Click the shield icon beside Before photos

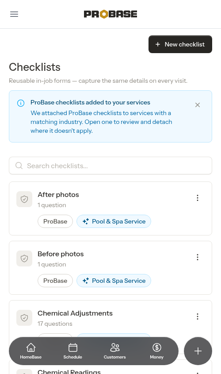tap(24, 258)
